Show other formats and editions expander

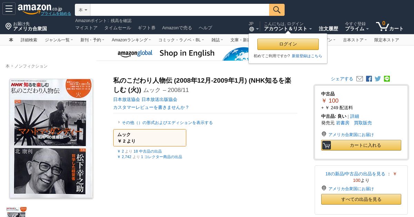coord(165,122)
